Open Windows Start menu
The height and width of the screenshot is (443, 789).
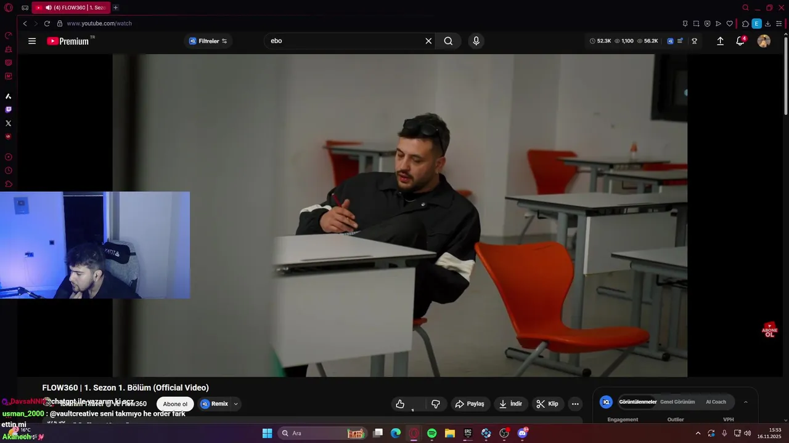pyautogui.click(x=267, y=433)
